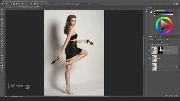Open the File menu
Image resolution: width=180 pixels, height=101 pixels.
pyautogui.click(x=4, y=1)
